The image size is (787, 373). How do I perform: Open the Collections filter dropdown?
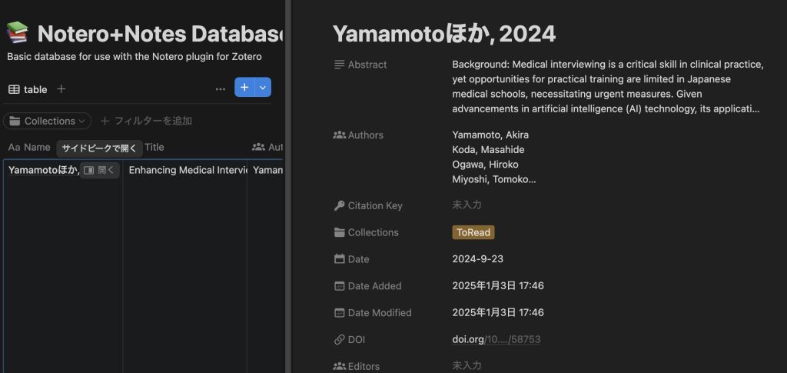point(47,121)
